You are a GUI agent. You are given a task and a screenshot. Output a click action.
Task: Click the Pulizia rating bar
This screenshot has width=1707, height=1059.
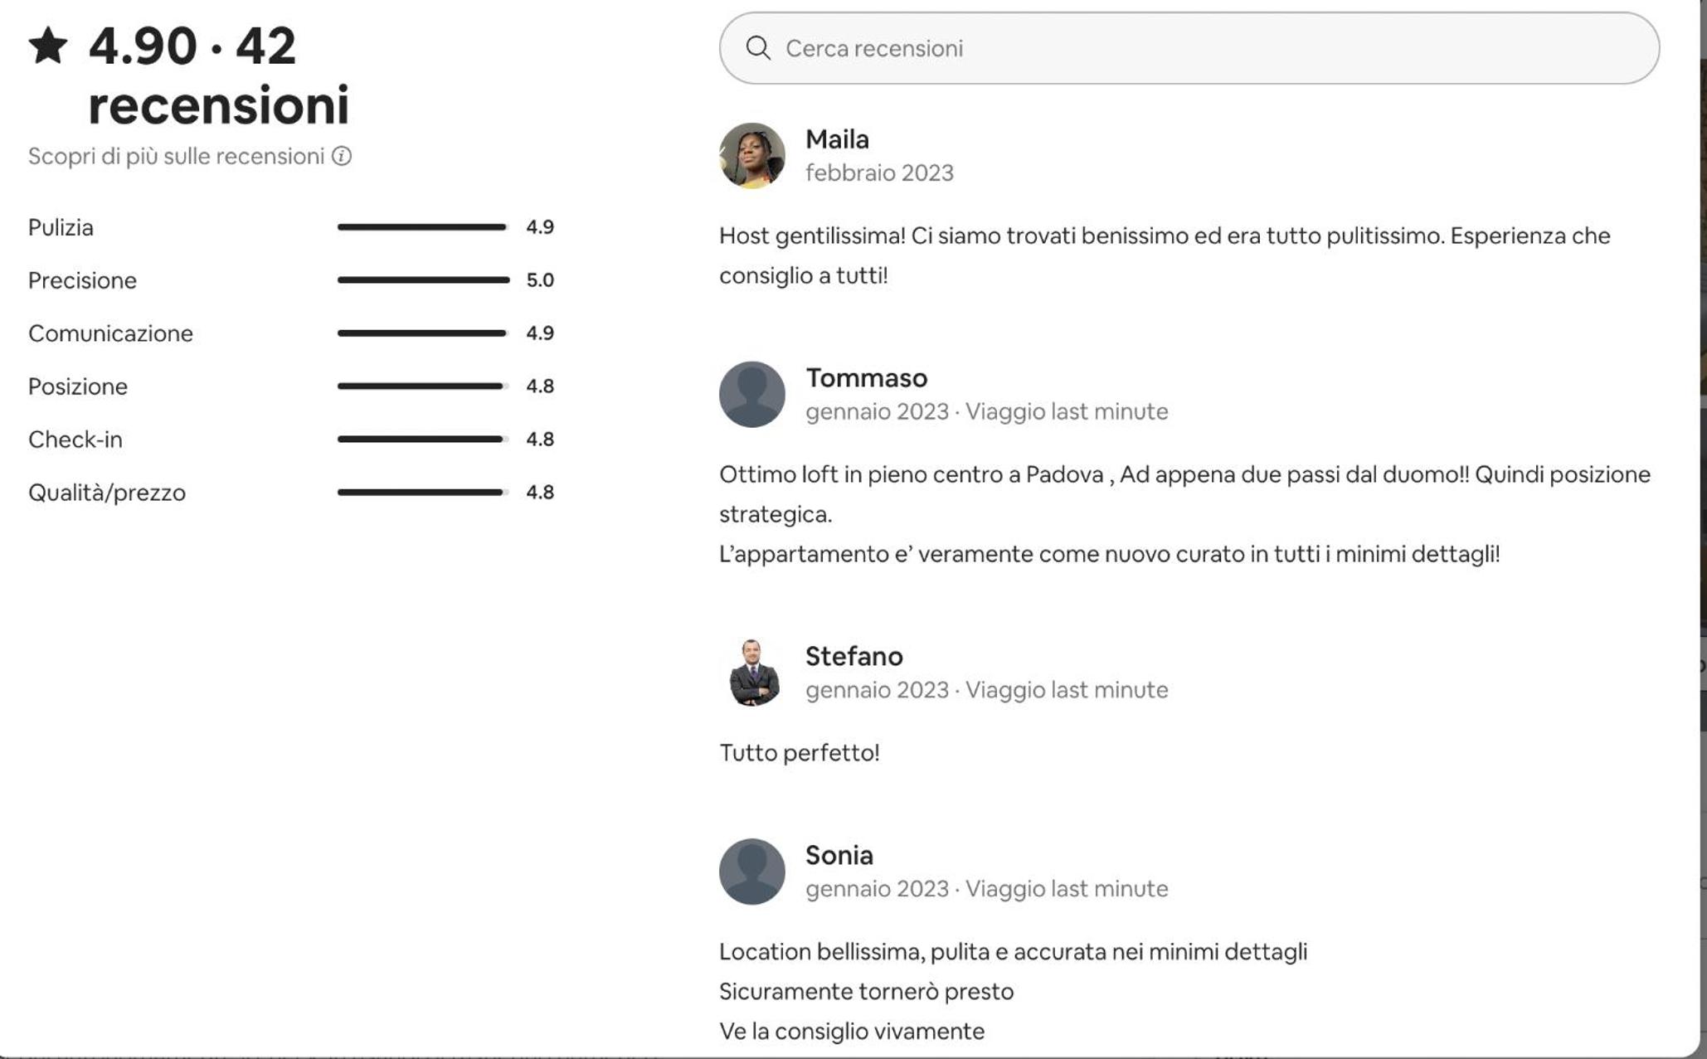click(x=423, y=226)
